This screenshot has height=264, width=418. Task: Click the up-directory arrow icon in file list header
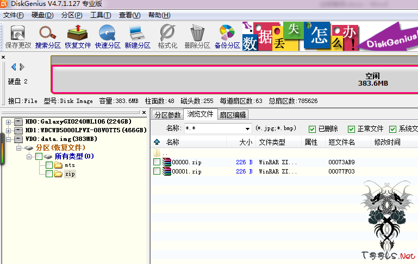tap(157, 142)
